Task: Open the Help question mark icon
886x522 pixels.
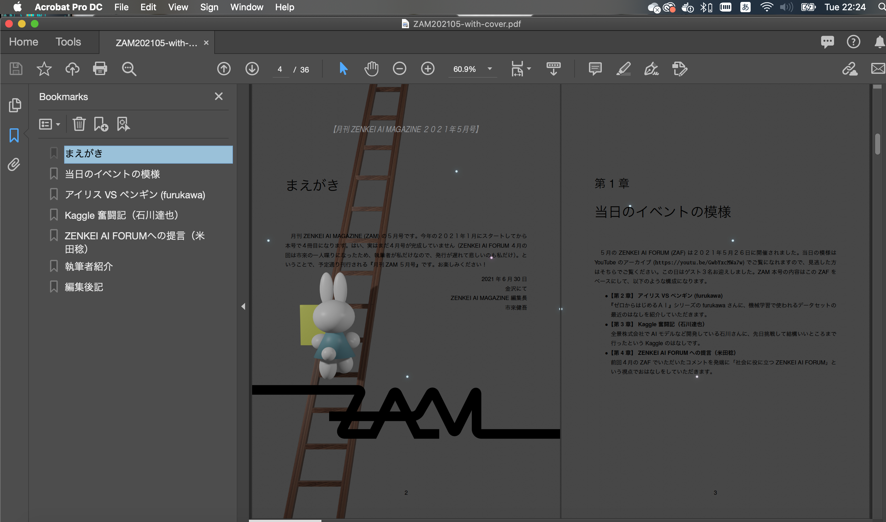Action: tap(853, 42)
